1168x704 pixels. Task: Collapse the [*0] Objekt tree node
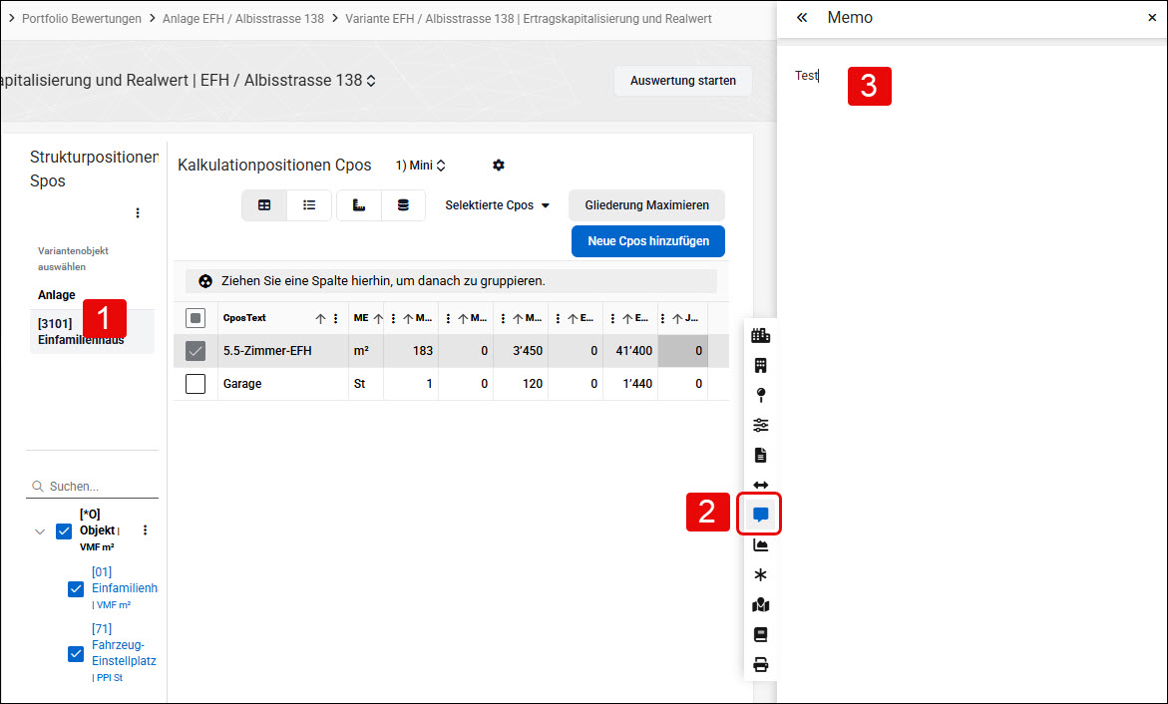[40, 531]
